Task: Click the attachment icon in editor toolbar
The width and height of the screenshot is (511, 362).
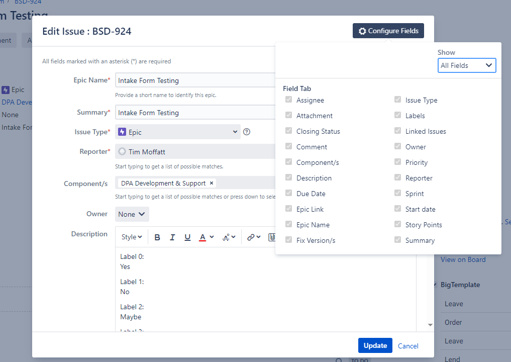Action: pos(272,237)
